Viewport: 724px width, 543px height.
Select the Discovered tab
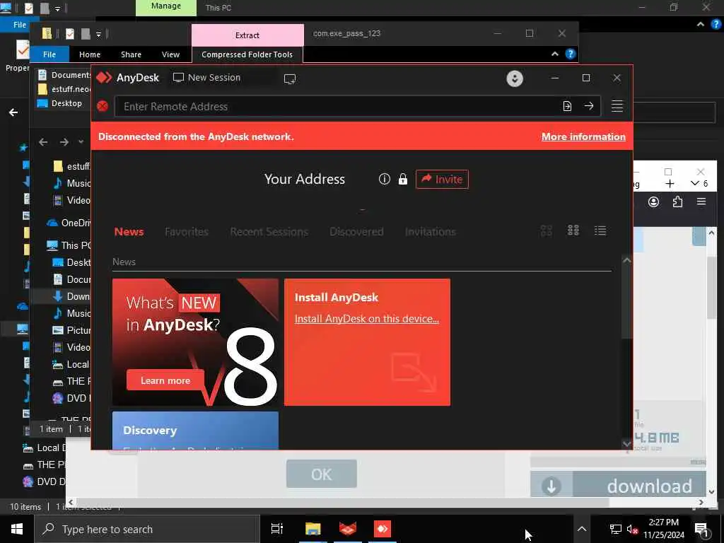click(x=356, y=232)
